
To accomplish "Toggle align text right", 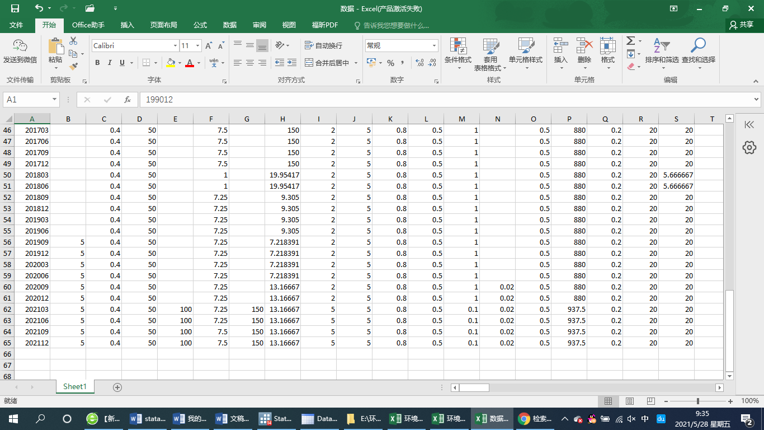I will 262,63.
